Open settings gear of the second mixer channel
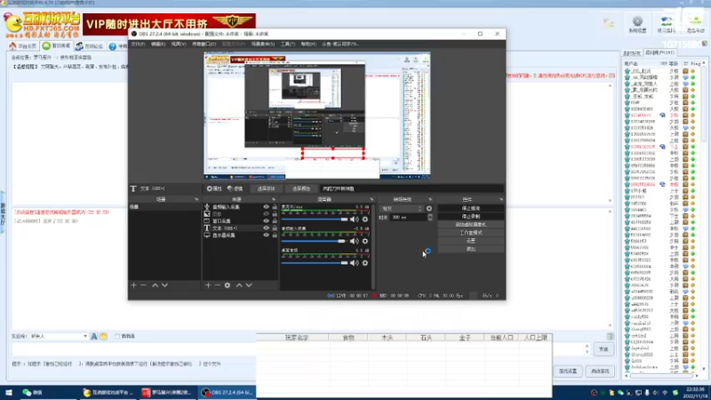The height and width of the screenshot is (400, 711). (365, 241)
